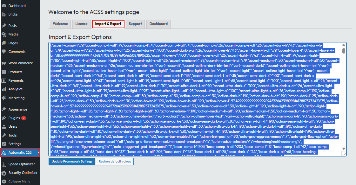The image size is (356, 185).
Task: Click the textarea scrollbar down arrow
Action: pos(344,149)
